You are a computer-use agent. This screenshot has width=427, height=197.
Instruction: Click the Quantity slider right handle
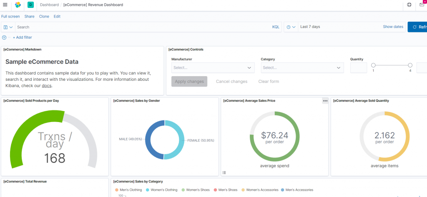pos(410,65)
